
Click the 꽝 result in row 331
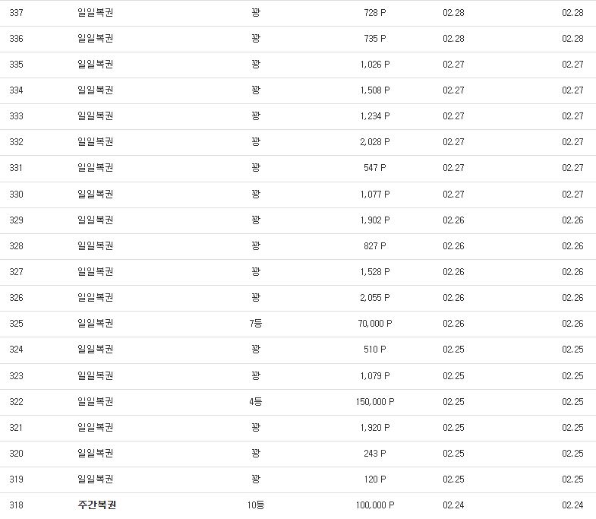point(255,167)
